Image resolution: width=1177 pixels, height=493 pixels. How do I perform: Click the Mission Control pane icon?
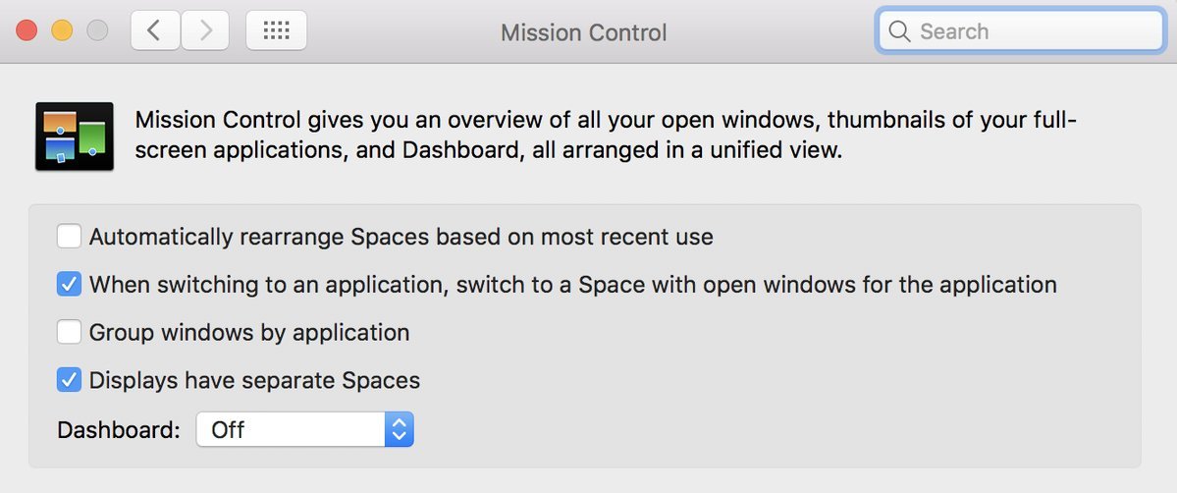tap(74, 137)
